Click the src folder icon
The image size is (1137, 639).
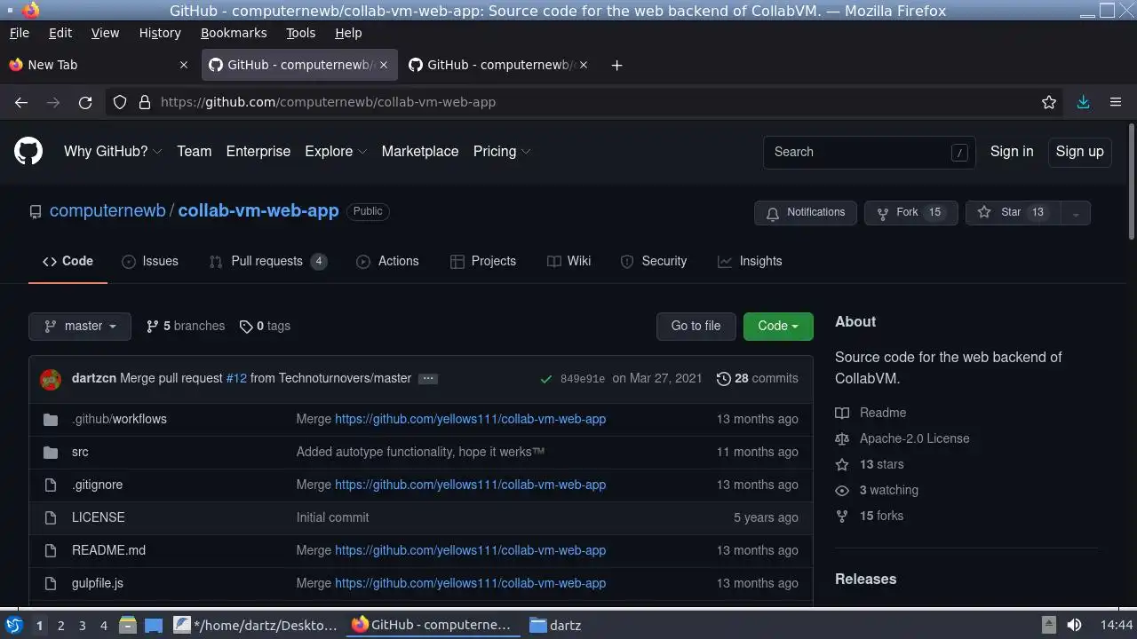click(x=51, y=452)
